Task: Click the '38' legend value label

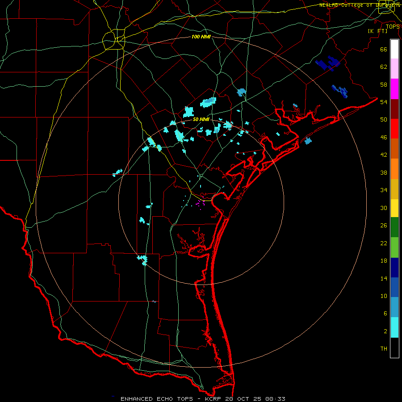Action: pos(384,173)
